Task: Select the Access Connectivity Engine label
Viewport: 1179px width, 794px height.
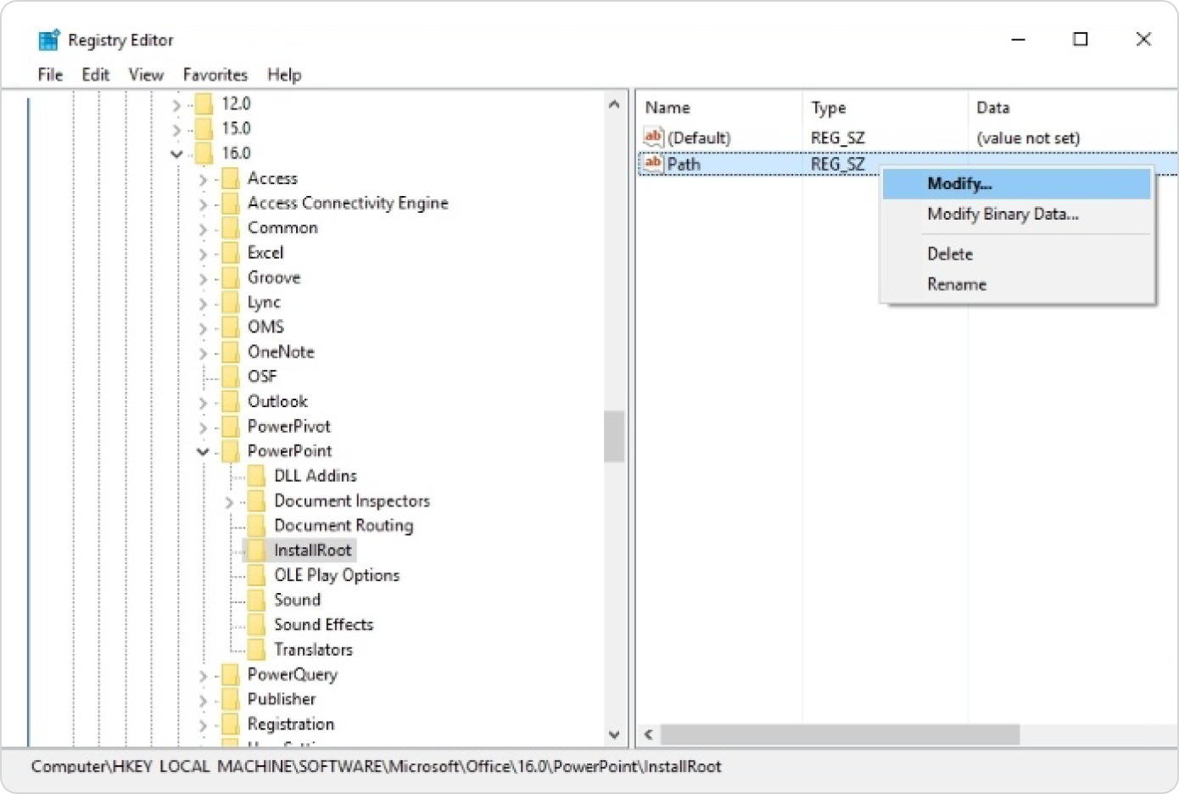Action: point(348,203)
